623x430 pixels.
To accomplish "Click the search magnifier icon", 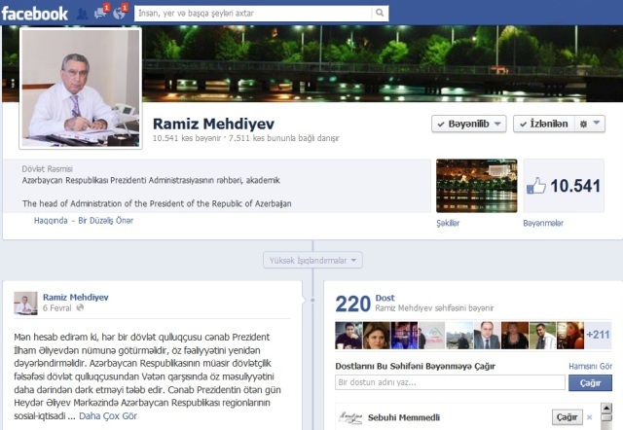I will 380,13.
